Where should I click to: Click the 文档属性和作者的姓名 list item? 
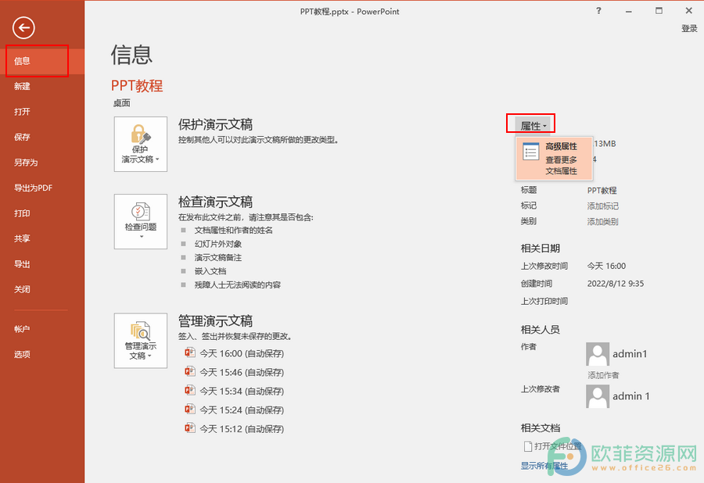[233, 230]
